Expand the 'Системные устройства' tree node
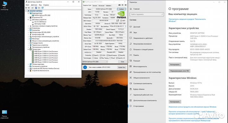Screen dimensions: 228x123 (28, 66)
